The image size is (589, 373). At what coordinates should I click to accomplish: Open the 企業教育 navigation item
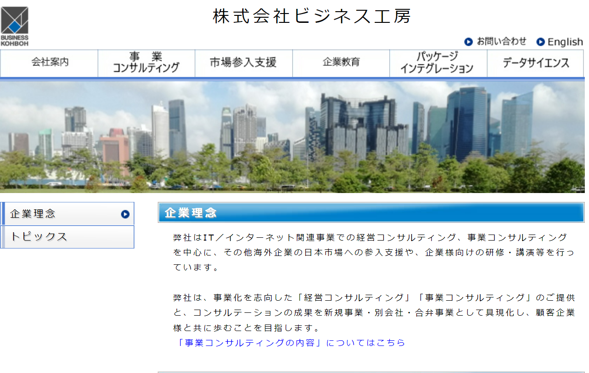coord(341,62)
